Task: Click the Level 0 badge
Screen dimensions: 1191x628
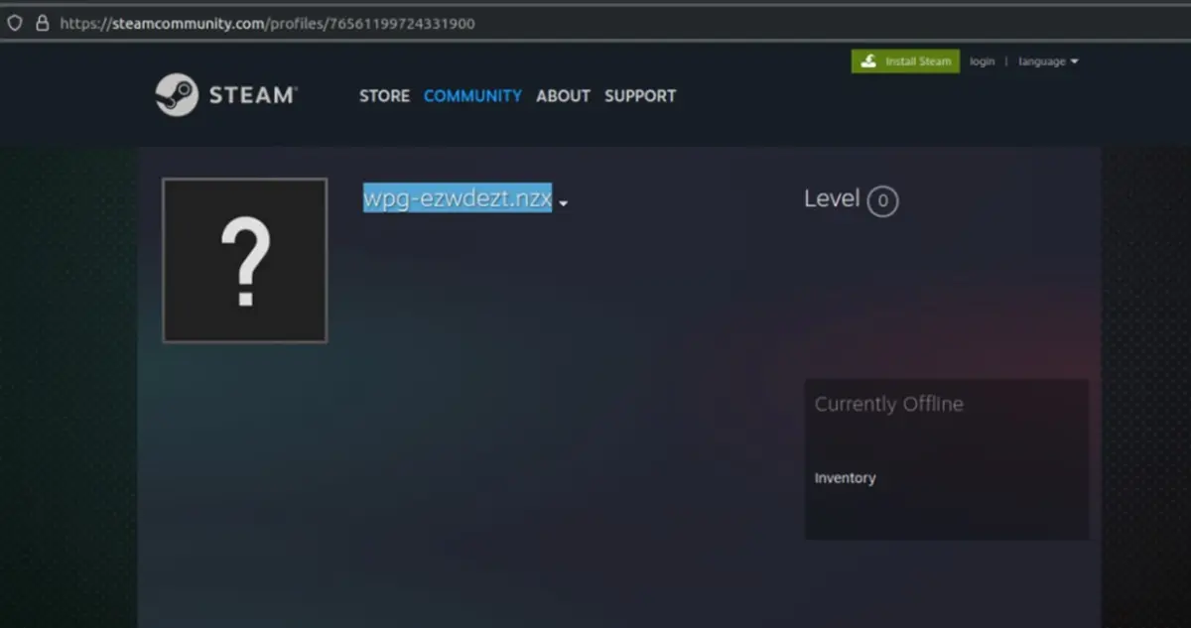Action: [882, 201]
